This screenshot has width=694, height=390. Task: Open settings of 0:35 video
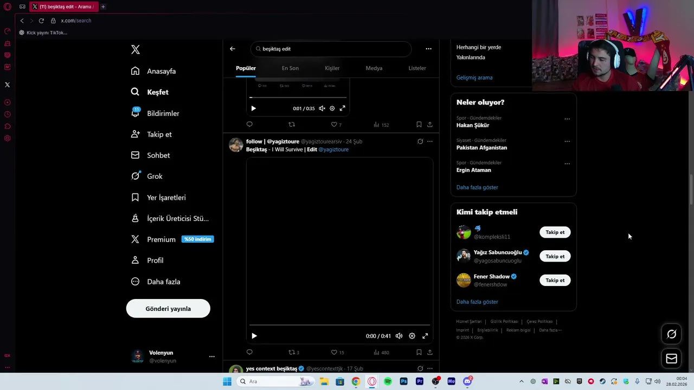tap(332, 108)
